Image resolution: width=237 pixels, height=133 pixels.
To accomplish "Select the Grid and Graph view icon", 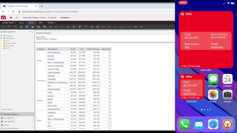I will coord(39,27).
